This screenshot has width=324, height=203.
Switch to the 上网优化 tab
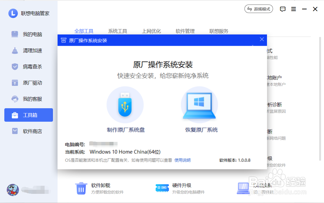[x=151, y=31]
